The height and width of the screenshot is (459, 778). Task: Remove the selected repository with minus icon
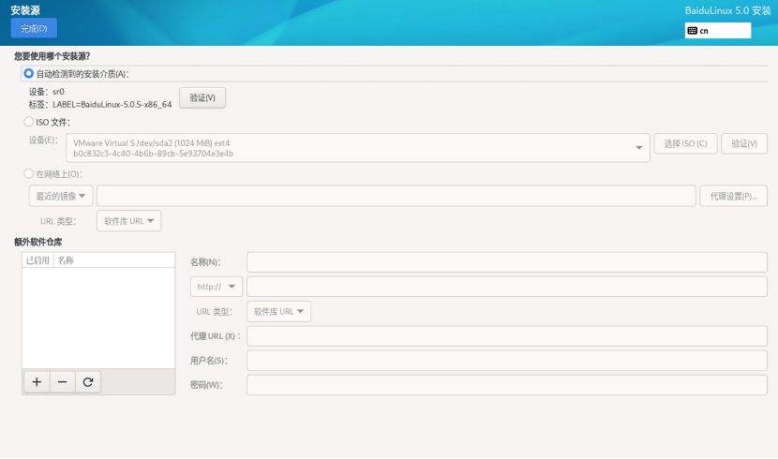(63, 381)
